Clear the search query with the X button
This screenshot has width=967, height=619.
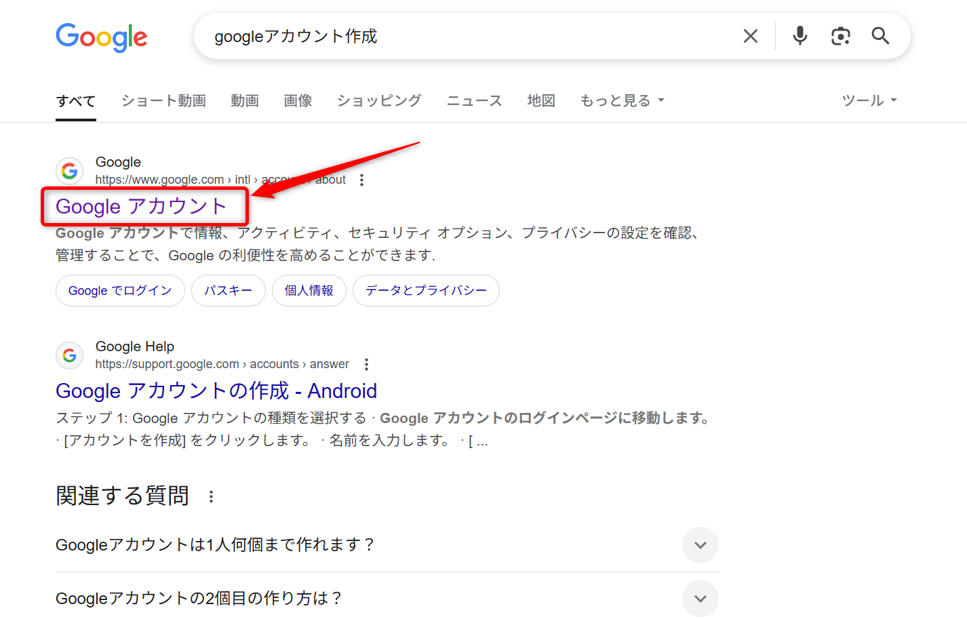coord(750,36)
